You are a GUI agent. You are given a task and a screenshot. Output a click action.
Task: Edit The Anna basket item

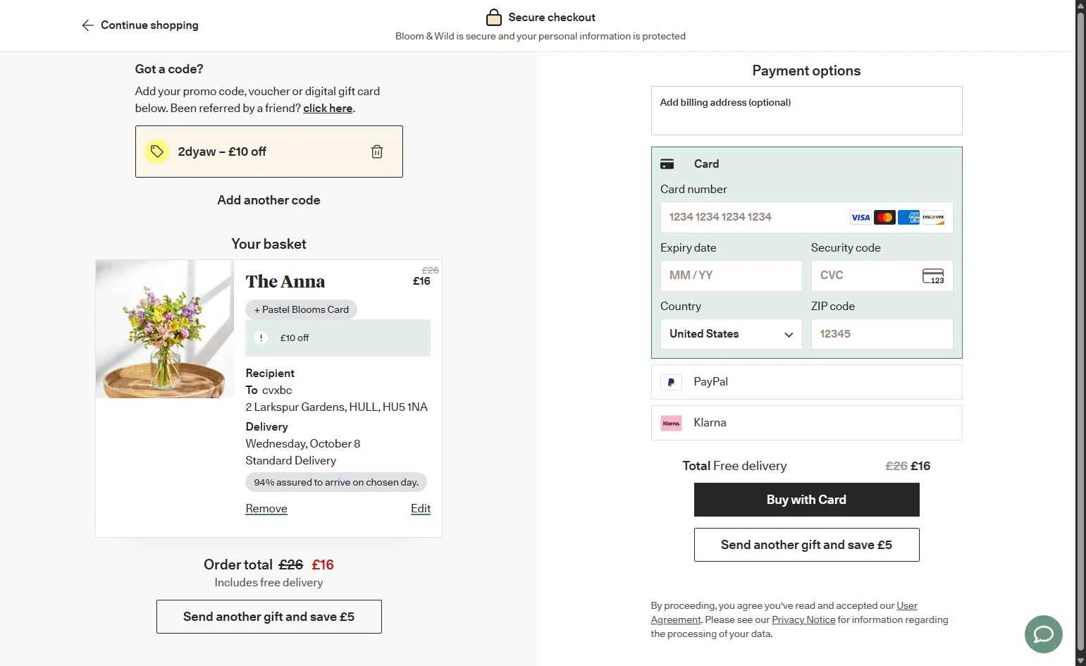pos(420,509)
